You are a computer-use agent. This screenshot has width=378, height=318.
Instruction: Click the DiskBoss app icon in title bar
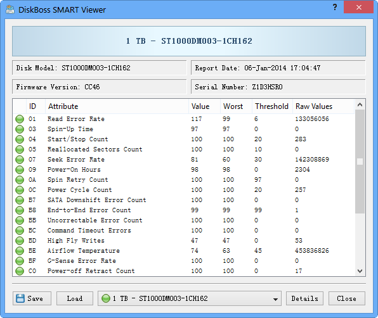tap(10, 10)
